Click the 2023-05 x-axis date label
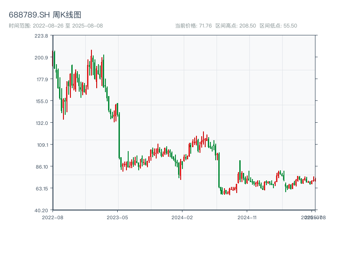 pos(118,217)
